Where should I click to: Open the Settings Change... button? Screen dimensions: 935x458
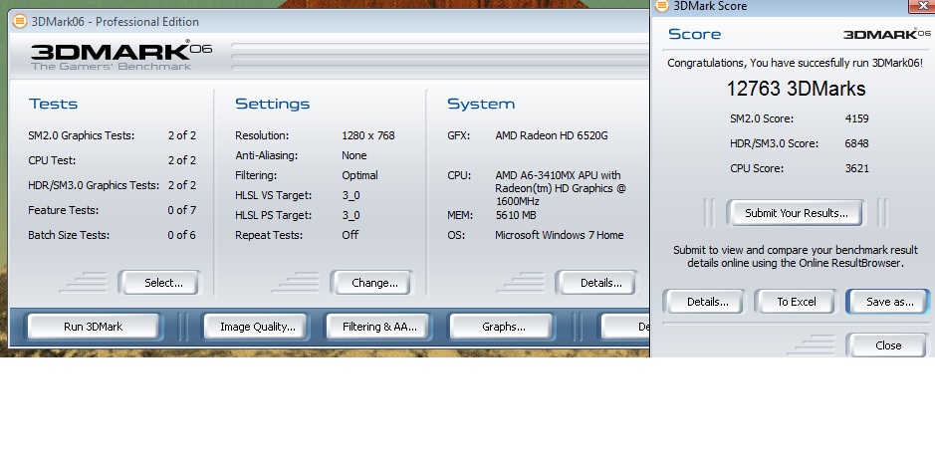click(371, 283)
